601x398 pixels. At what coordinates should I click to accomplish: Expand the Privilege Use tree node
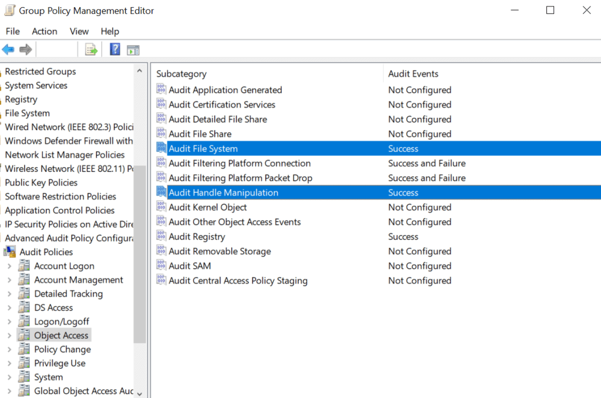(9, 363)
